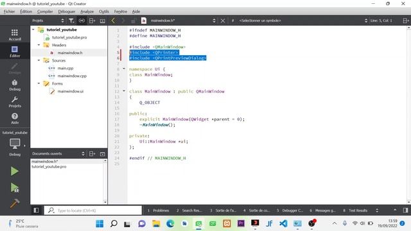Viewport: 411px width, 231px height.
Task: Open the Aide help mode
Action: coord(15,118)
